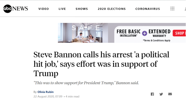Select 2020 Elections in the nav bar
The width and height of the screenshot is (186, 102).
112,9
